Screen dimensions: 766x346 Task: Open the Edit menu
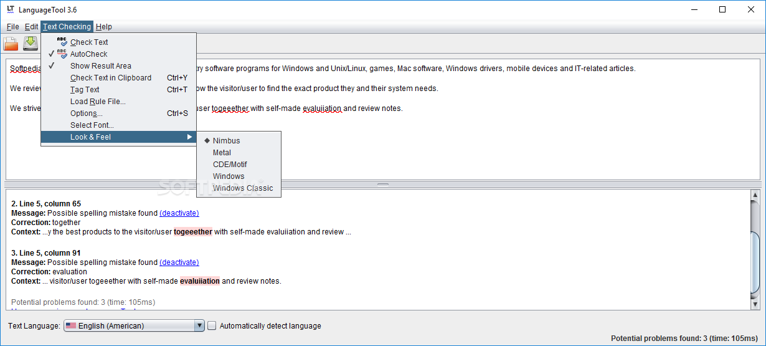pyautogui.click(x=32, y=27)
